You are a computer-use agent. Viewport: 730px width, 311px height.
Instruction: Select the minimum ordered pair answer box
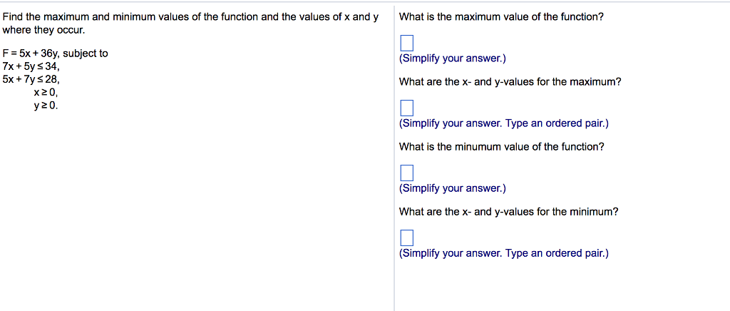[406, 238]
